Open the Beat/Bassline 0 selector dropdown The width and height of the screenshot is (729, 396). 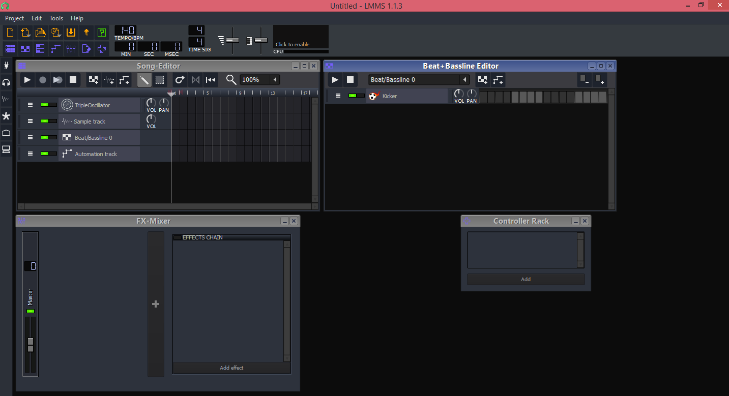tap(464, 80)
